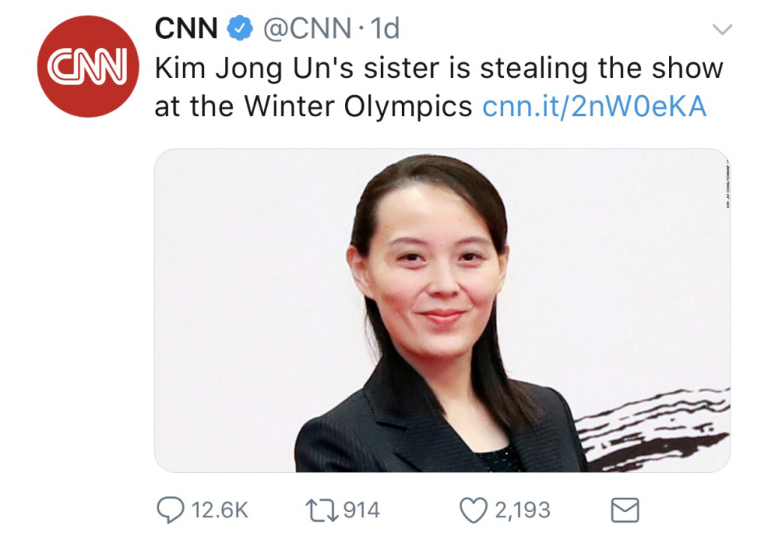This screenshot has width=768, height=533.
Task: Click the blue verified badge
Action: click(239, 28)
